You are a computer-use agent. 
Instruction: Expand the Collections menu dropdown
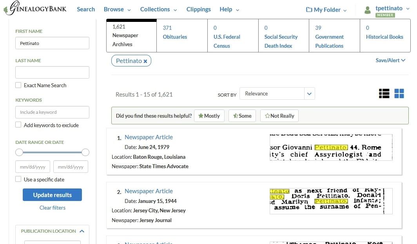pyautogui.click(x=158, y=9)
